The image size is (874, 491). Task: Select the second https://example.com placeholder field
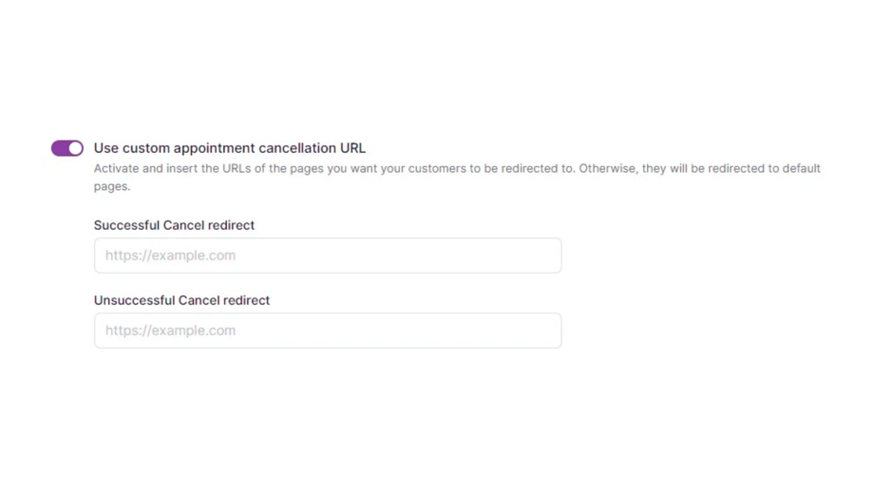pyautogui.click(x=328, y=330)
